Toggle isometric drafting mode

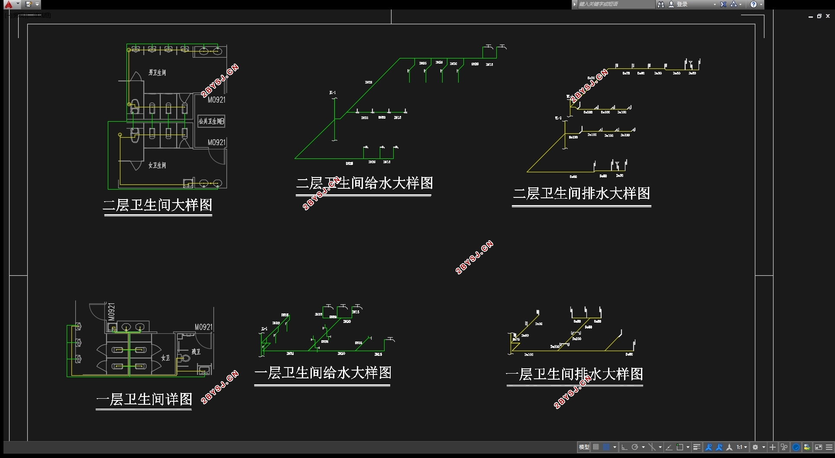(652, 447)
